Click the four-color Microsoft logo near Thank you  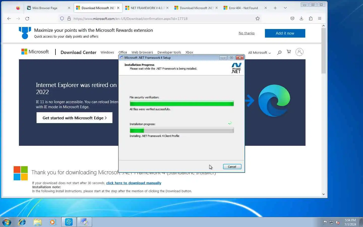tap(21, 173)
